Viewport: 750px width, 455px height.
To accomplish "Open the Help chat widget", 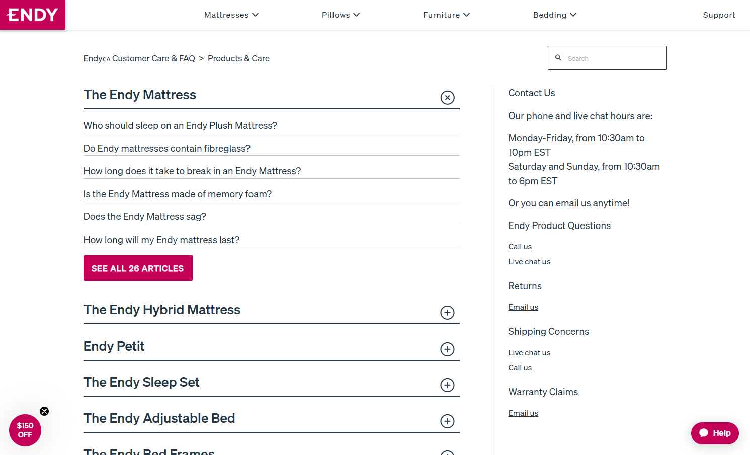I will [x=715, y=433].
